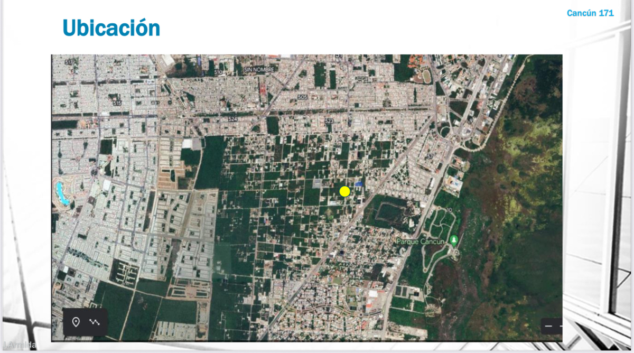
Task: Click the 505 road label
Action: (302, 97)
